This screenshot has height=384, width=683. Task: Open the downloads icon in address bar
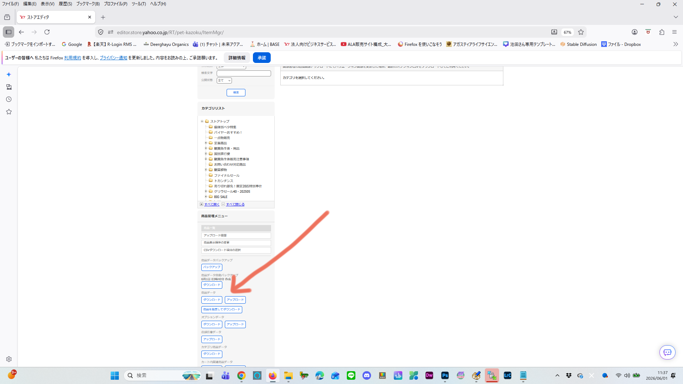(554, 32)
